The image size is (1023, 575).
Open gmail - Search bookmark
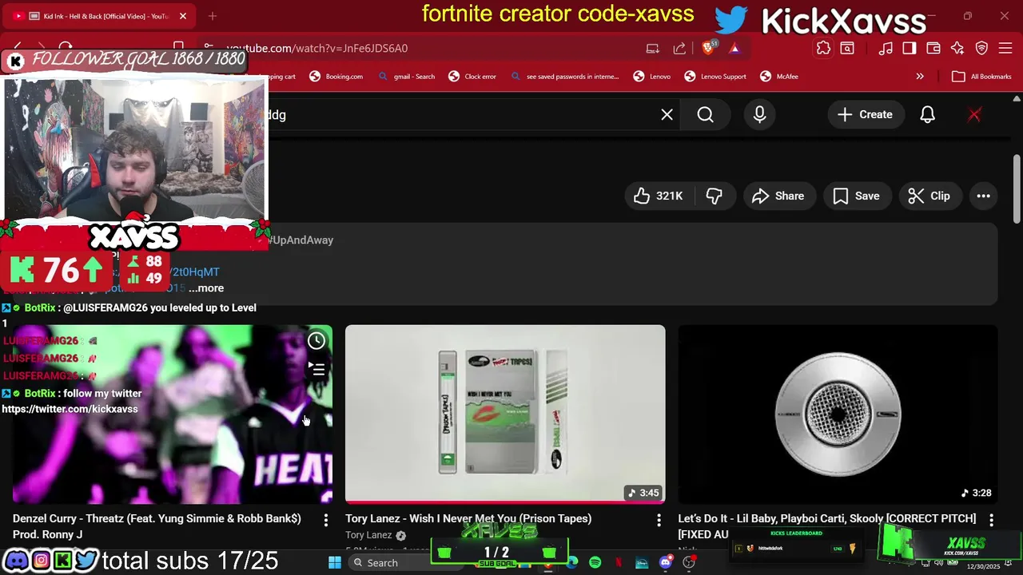[407, 77]
